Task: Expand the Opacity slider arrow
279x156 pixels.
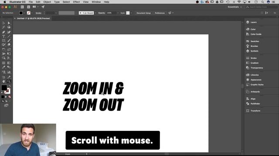Action: click(x=118, y=13)
